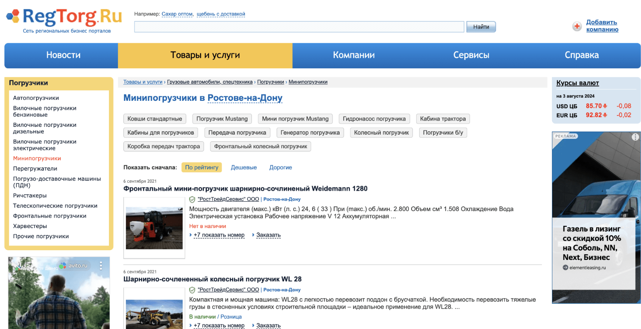Click the Коробка передач трактора tag
Image resolution: width=641 pixels, height=329 pixels.
164,146
